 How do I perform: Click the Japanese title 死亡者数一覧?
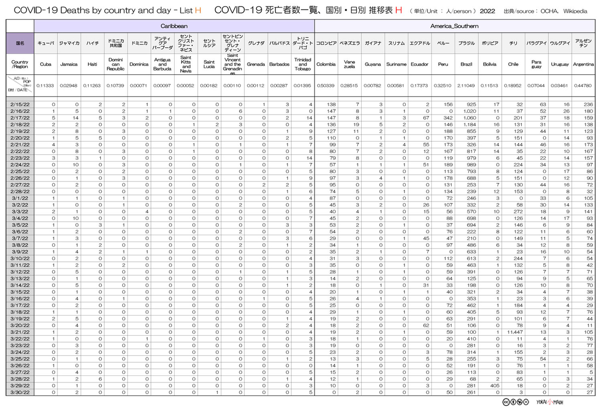click(x=291, y=10)
